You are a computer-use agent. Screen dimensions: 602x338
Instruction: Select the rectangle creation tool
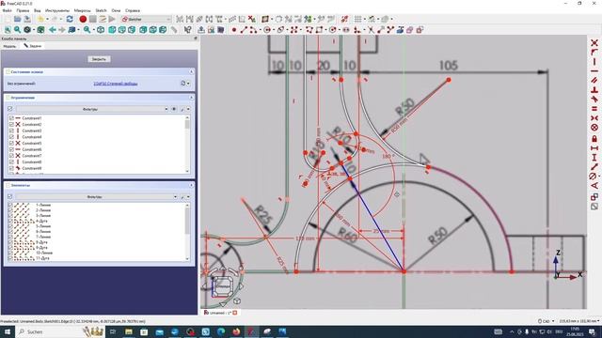pyautogui.click(x=319, y=30)
